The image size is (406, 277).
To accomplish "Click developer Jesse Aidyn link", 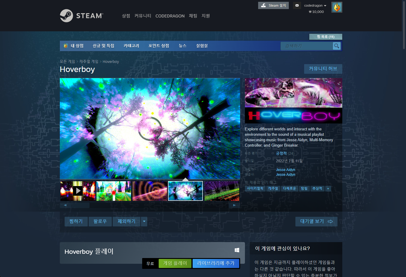I will (285, 170).
